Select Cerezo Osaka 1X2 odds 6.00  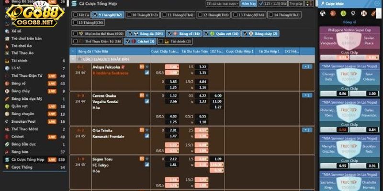point(216,96)
